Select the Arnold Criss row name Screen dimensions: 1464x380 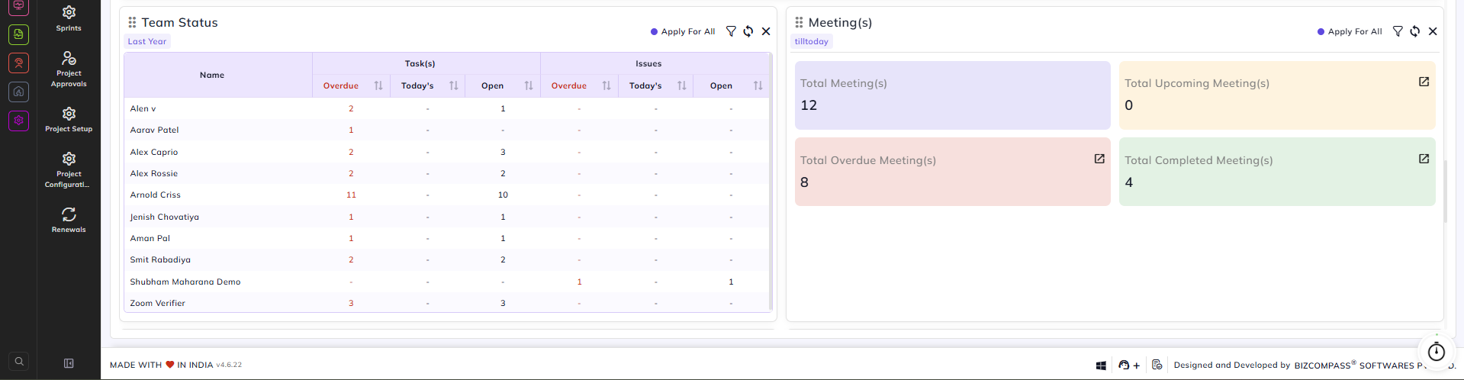pos(156,195)
